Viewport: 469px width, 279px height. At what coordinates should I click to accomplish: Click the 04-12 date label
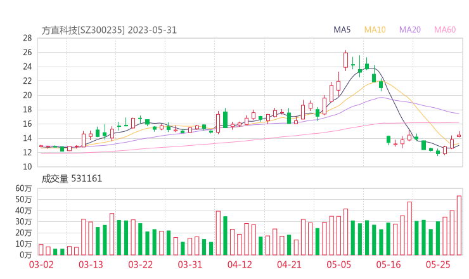pyautogui.click(x=240, y=264)
